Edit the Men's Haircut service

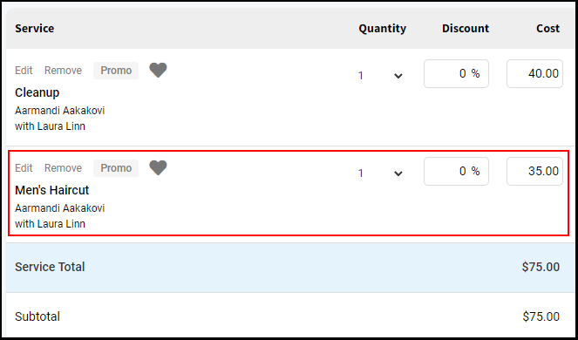(x=24, y=168)
